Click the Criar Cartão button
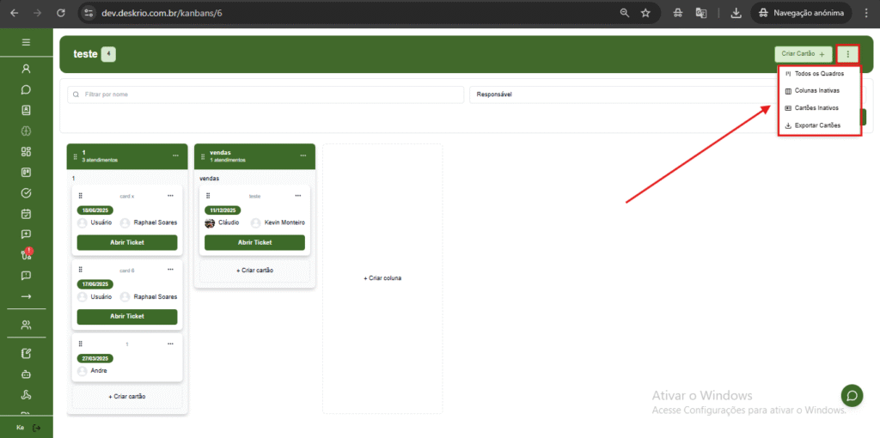Screen dimensions: 880x438 click(x=803, y=54)
